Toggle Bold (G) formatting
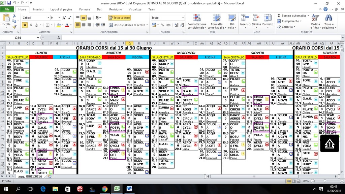 (25, 25)
